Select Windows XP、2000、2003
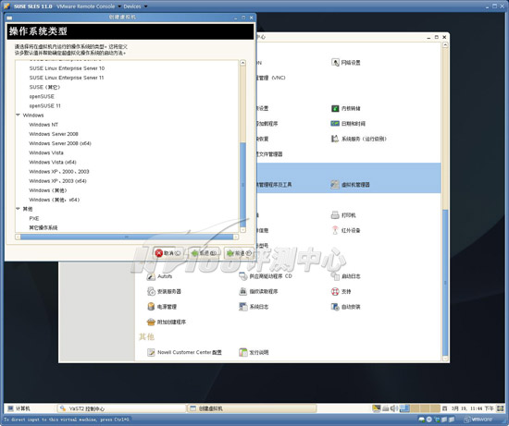Image resolution: width=509 pixels, height=426 pixels. tap(59, 172)
